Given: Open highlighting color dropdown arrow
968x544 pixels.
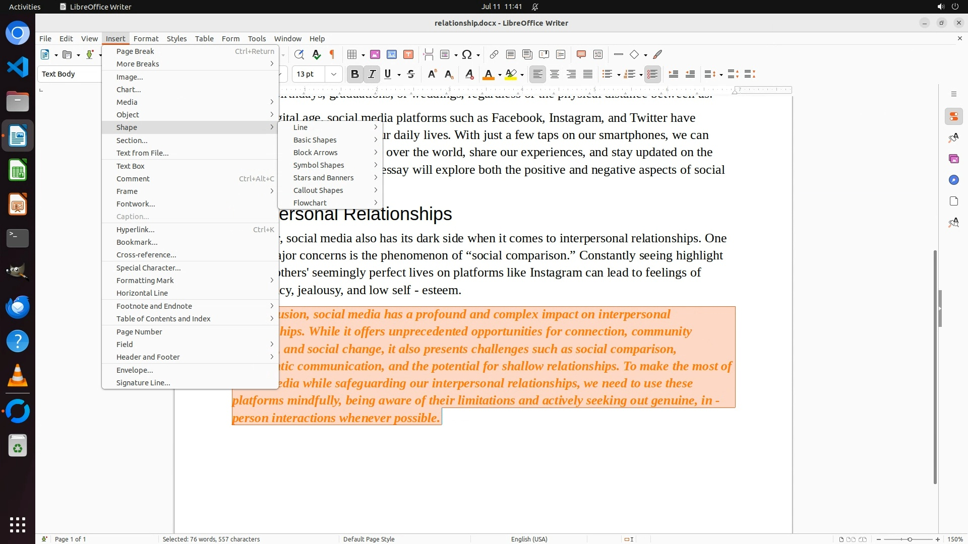Looking at the screenshot, I should (x=522, y=75).
